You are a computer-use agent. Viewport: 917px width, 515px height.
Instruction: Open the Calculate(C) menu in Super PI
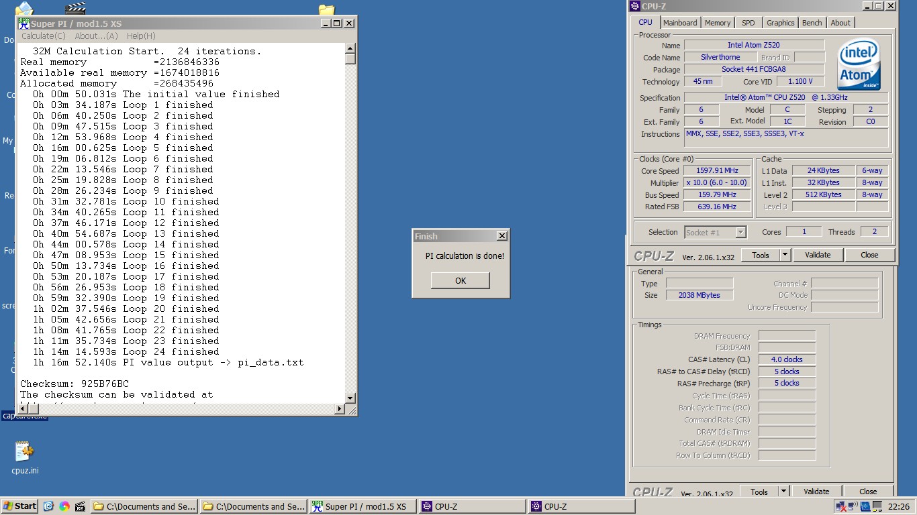coord(44,36)
